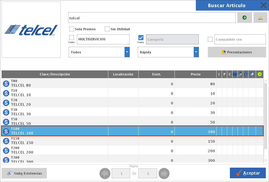Click the green percent icon column header
The height and width of the screenshot is (182, 269).
[259, 74]
